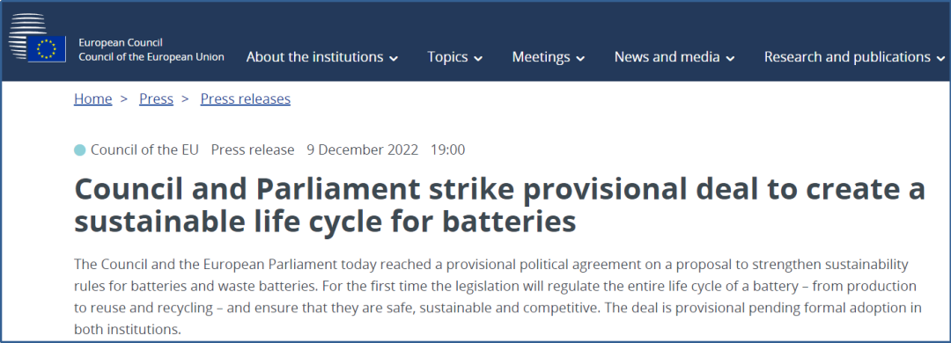
Task: Open the Press releases breadcrumb link
Action: click(246, 99)
